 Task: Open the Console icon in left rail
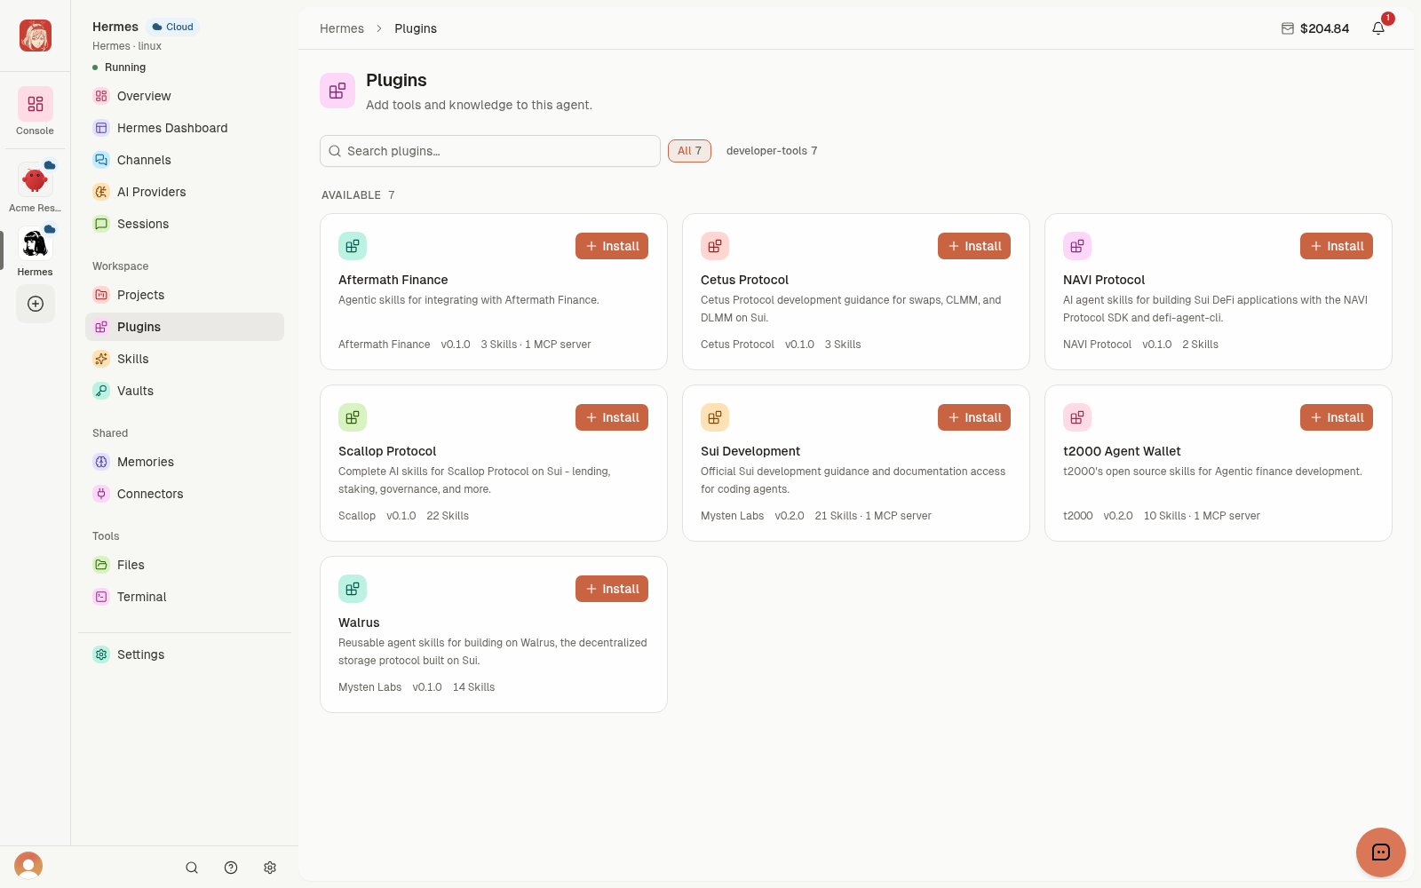click(35, 105)
